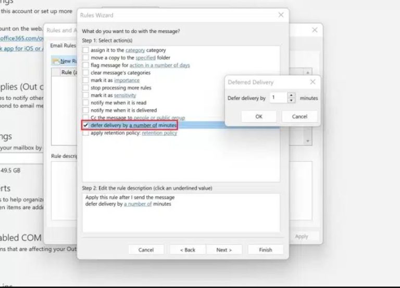Tick notify me when it is read
The height and width of the screenshot is (288, 400).
[x=85, y=103]
